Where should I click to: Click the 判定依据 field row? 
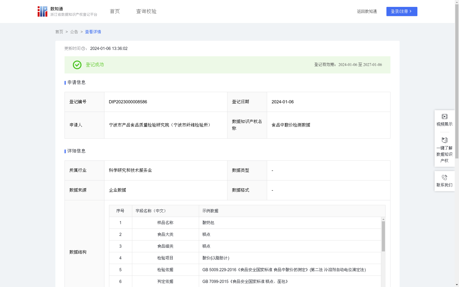245,282
